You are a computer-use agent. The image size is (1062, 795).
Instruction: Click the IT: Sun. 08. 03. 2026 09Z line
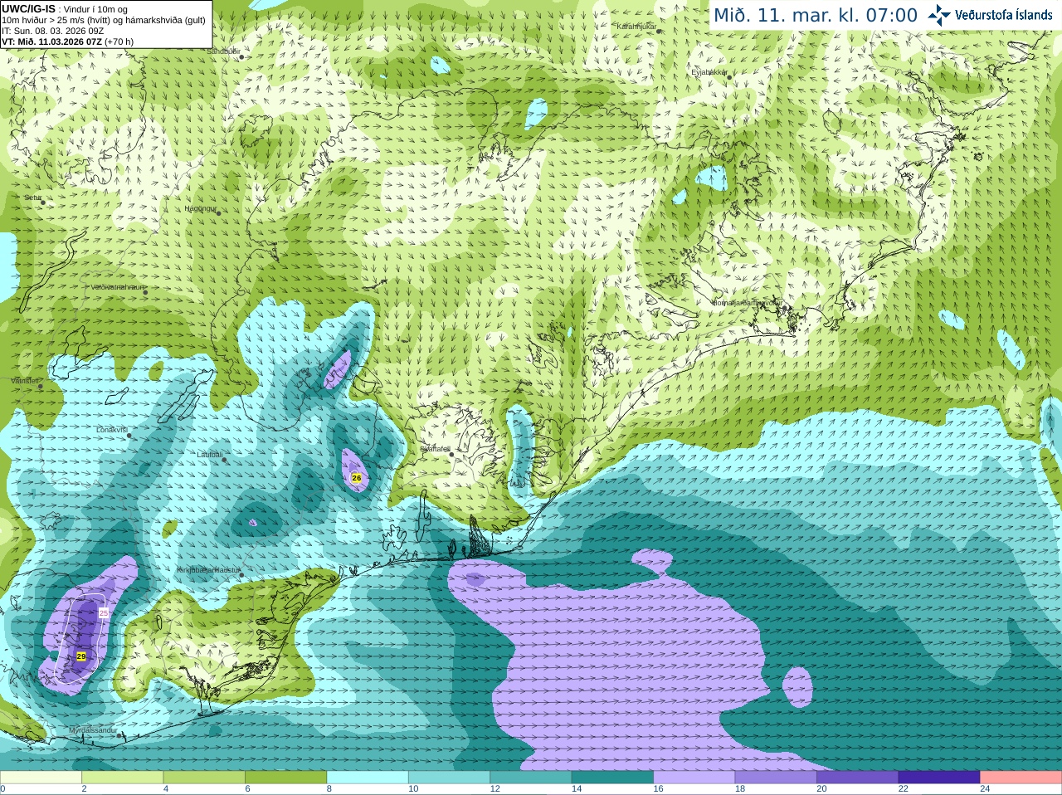click(52, 31)
